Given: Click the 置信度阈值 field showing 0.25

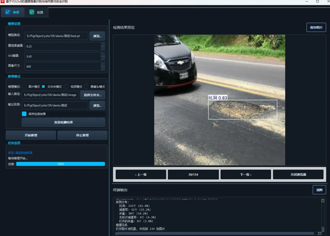Looking at the screenshot, I should point(63,46).
